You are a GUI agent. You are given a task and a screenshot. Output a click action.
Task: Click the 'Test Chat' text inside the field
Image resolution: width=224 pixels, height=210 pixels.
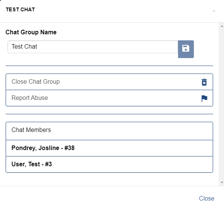coord(24,47)
